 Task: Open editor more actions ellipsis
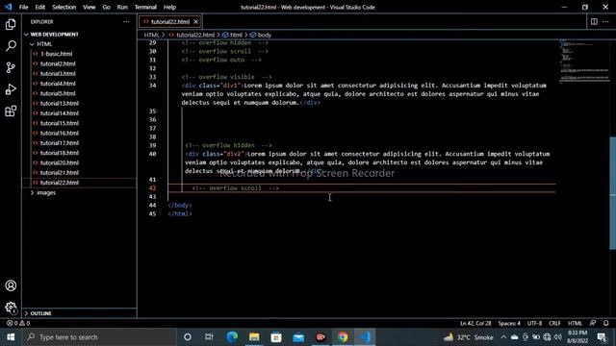pos(605,21)
